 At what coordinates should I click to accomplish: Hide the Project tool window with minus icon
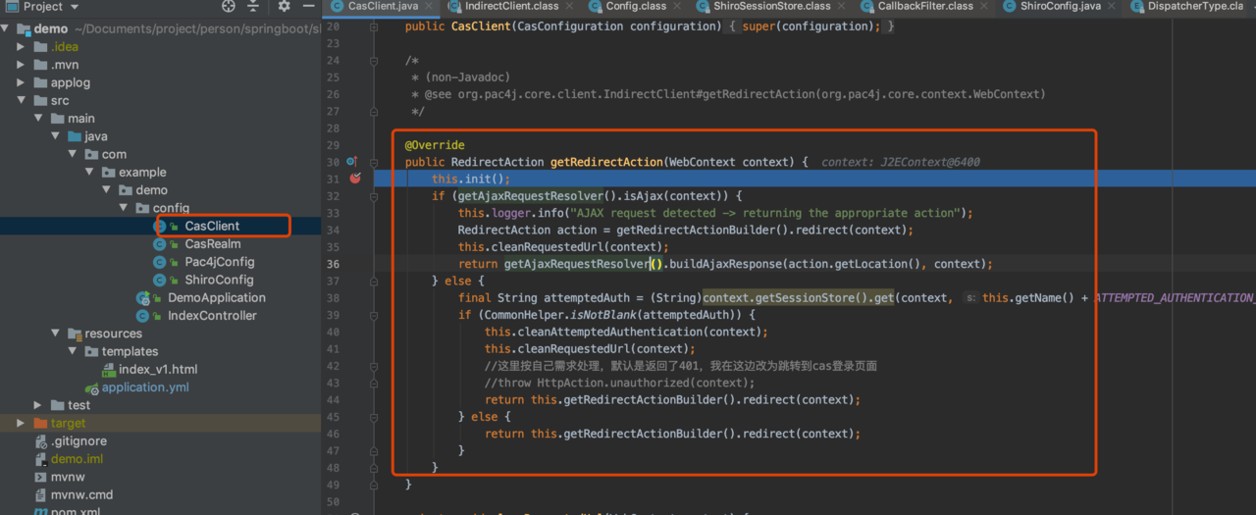click(309, 6)
